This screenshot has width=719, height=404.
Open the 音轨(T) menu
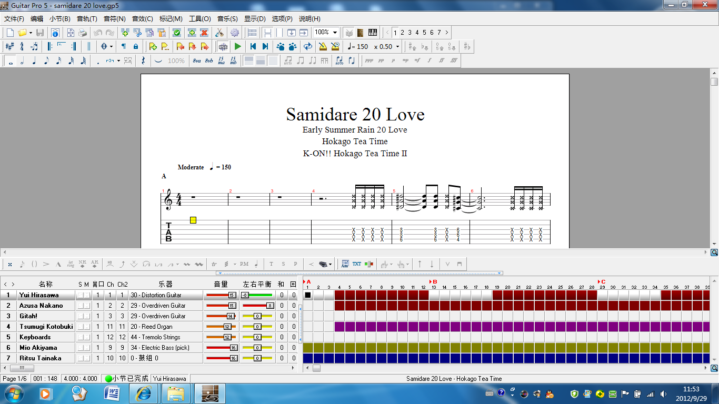[87, 18]
